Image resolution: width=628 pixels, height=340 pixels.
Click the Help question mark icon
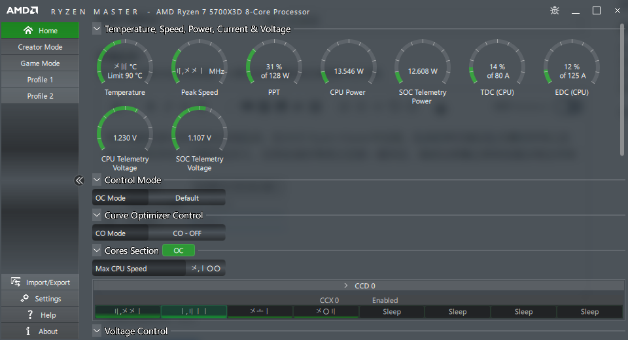point(30,314)
